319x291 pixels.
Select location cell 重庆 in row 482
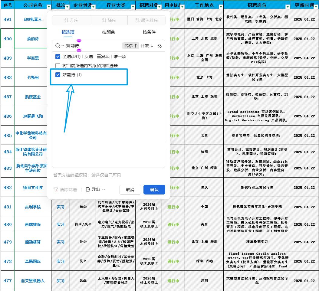[204, 187]
